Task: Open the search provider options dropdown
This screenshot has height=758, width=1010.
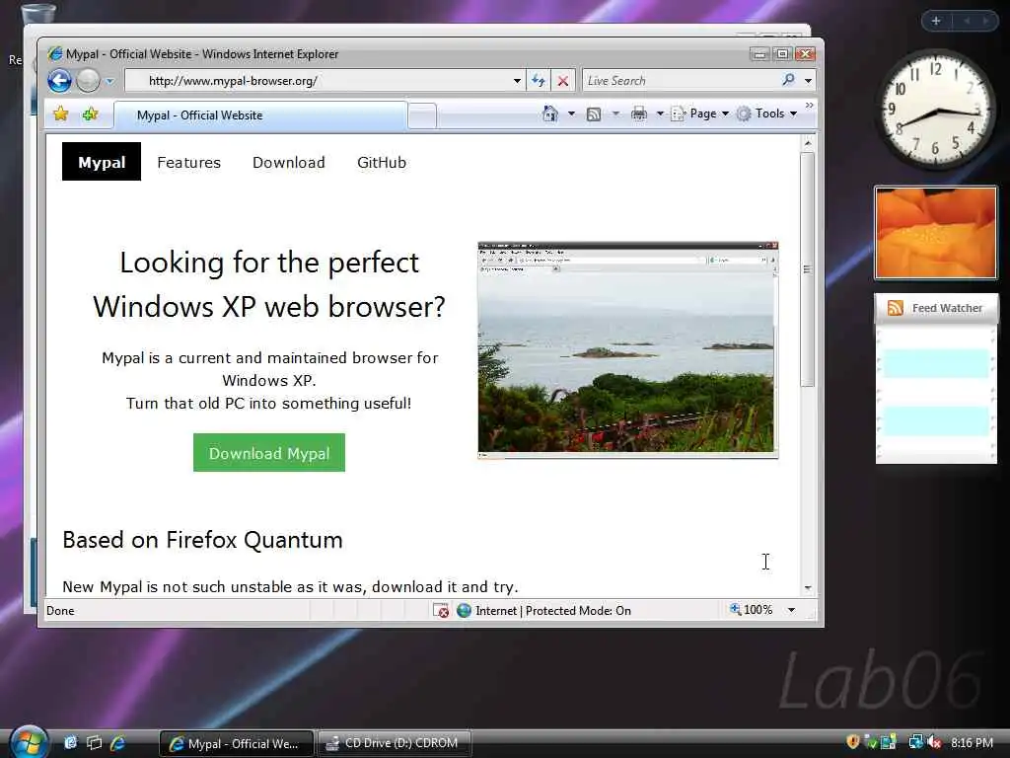Action: [808, 81]
